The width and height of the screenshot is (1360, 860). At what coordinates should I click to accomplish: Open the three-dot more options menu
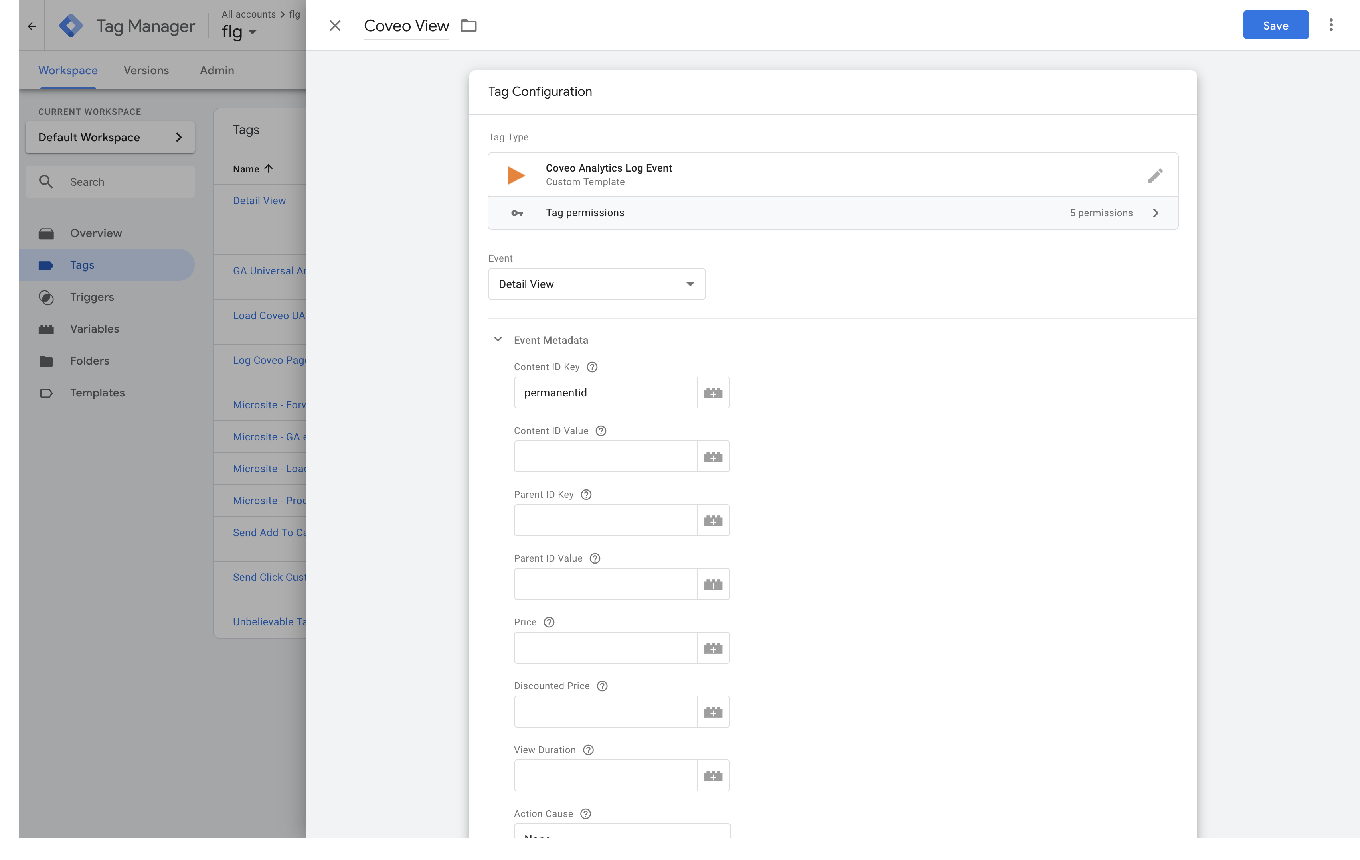(x=1330, y=25)
